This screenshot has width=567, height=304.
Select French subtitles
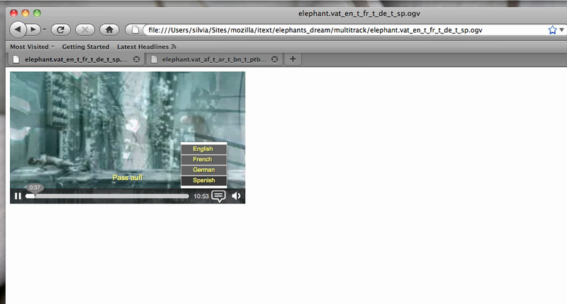(x=203, y=159)
